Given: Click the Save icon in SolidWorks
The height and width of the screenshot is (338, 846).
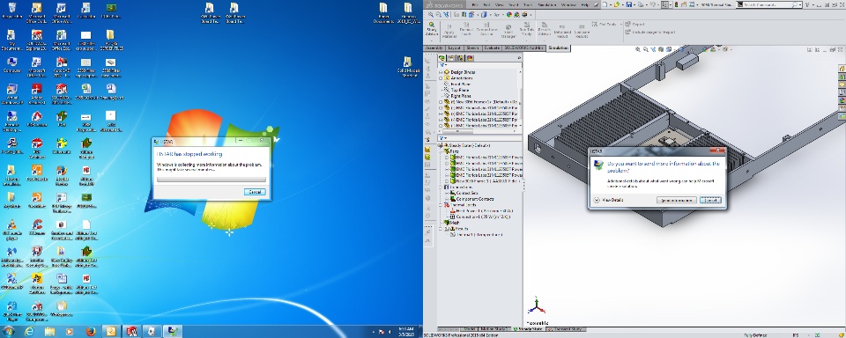Looking at the screenshot, I should [629, 4].
